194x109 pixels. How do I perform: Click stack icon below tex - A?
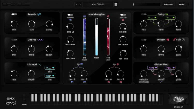tap(108, 82)
